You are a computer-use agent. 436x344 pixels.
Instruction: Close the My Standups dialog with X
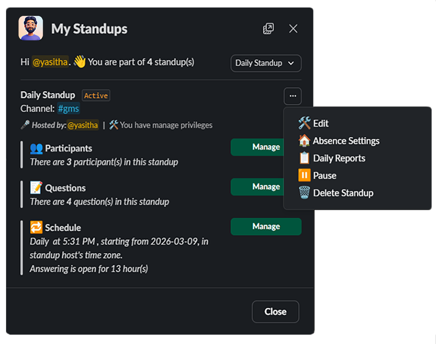[x=293, y=29]
